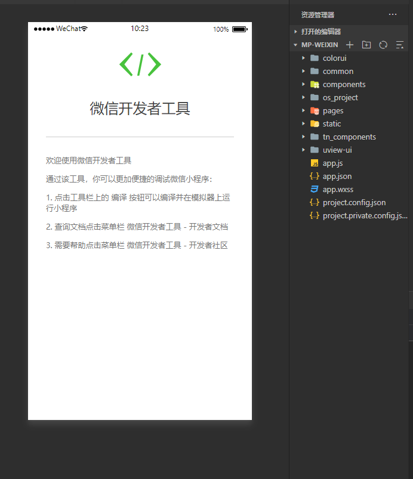Click the line 1 编译 instruction
Screen dimensions: 413x479
[138, 203]
